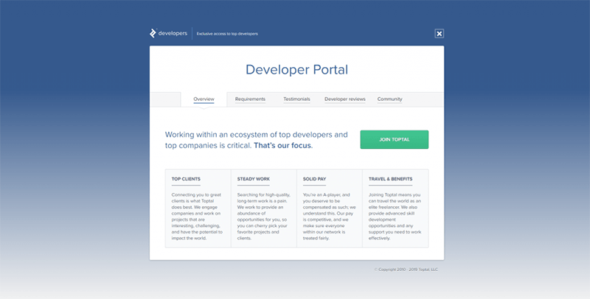Screen dimensions: 590x299
Task: Go to the Community tab
Action: [390, 99]
